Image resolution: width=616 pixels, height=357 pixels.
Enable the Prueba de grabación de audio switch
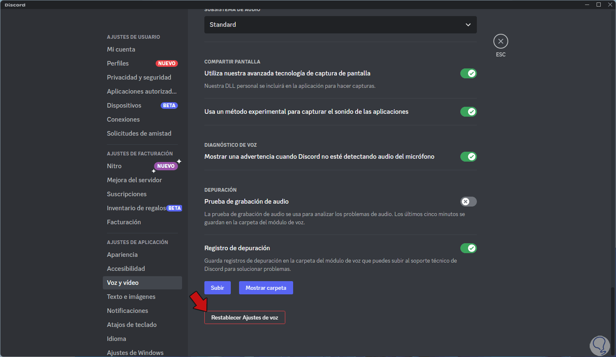[x=469, y=202]
